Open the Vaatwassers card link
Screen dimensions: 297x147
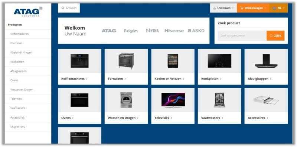pyautogui.click(x=212, y=118)
